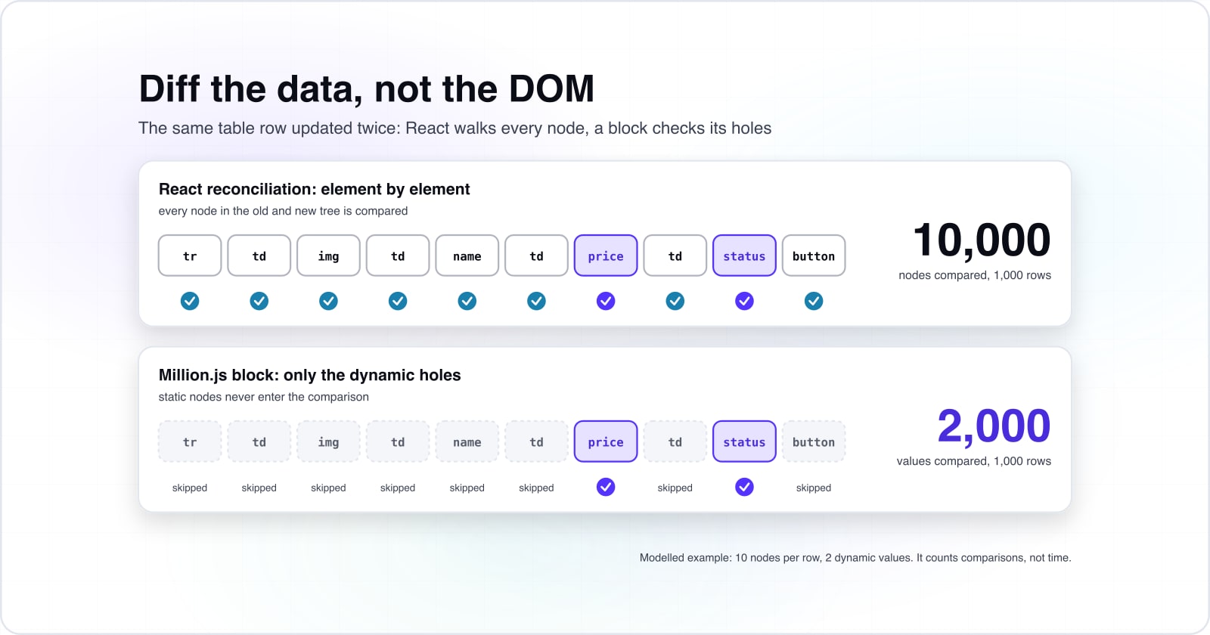The image size is (1210, 635).
Task: Select the highlighted status chip in React row
Action: point(745,256)
